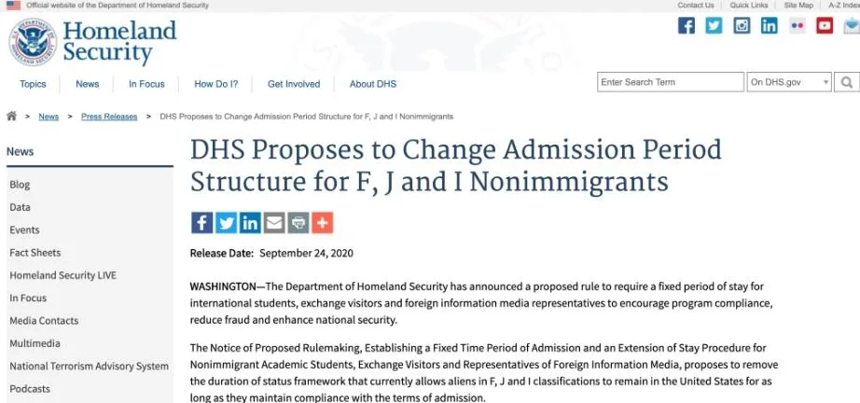Share article on Twitter below title
Screen dimensions: 860x403
pyautogui.click(x=226, y=223)
